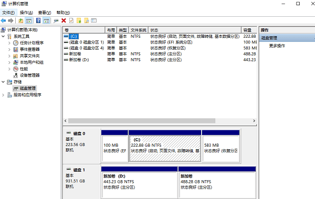Toggle the action pane show/hide icon
Viewport: 315px width, 199px height.
tap(46, 20)
